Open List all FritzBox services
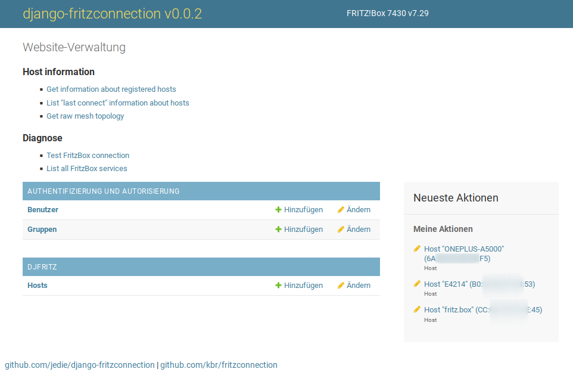Image resolution: width=573 pixels, height=375 pixels. pyautogui.click(x=86, y=169)
